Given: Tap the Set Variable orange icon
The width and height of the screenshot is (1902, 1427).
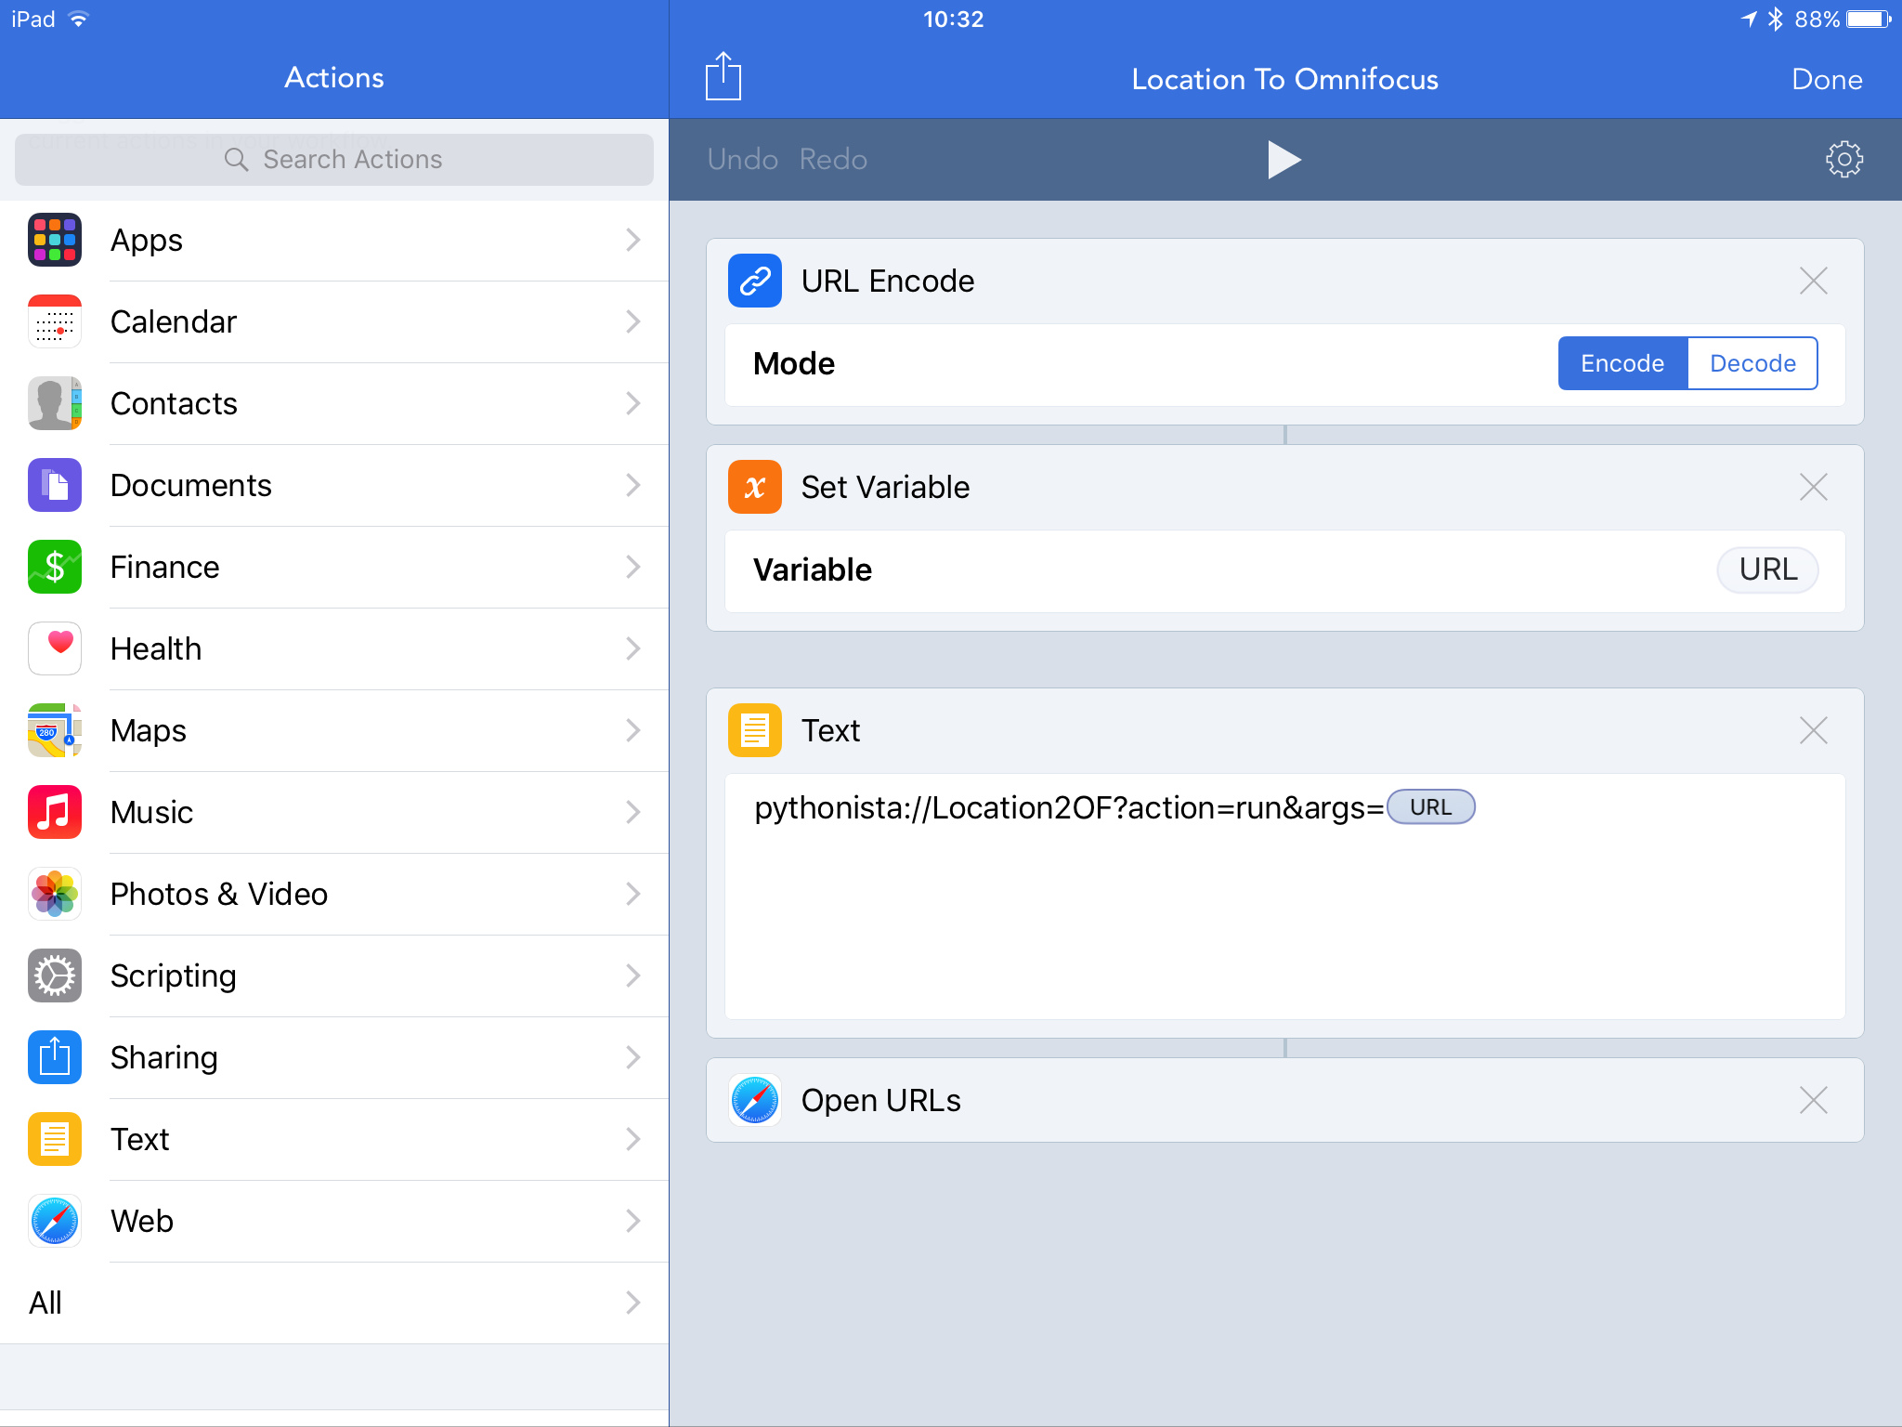Looking at the screenshot, I should (755, 487).
